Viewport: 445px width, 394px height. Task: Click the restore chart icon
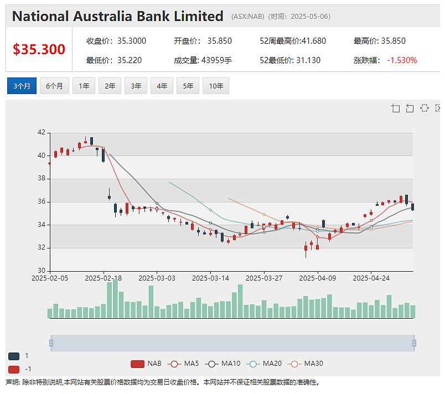[425, 108]
